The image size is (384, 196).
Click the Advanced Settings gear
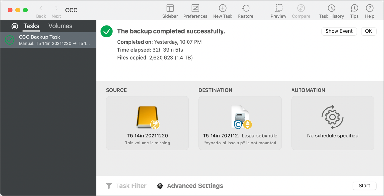(160, 186)
